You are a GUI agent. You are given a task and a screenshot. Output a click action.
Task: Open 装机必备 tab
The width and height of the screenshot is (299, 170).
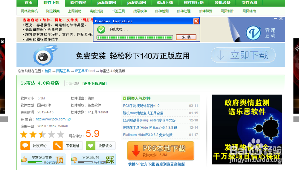pos(222,3)
